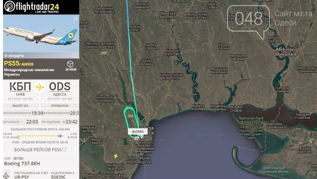Click the grey aircraft silhouette icon
The image size is (317, 179).
click(x=6, y=175)
